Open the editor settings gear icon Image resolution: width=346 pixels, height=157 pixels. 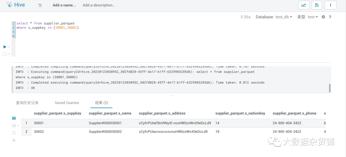click(x=323, y=17)
